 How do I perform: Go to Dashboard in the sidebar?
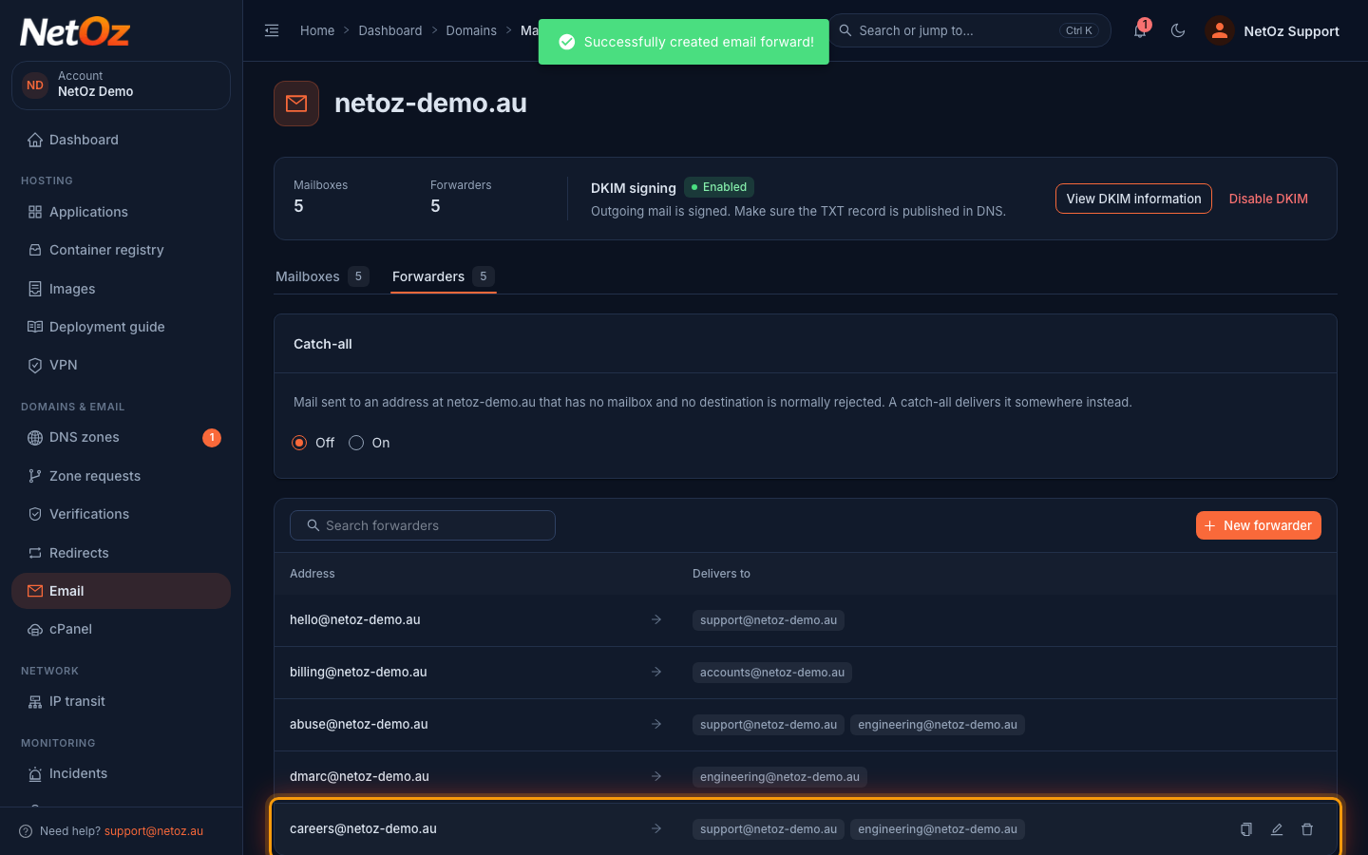(x=121, y=140)
